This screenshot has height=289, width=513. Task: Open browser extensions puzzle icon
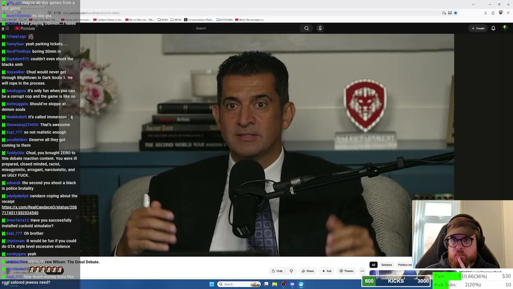point(493,13)
